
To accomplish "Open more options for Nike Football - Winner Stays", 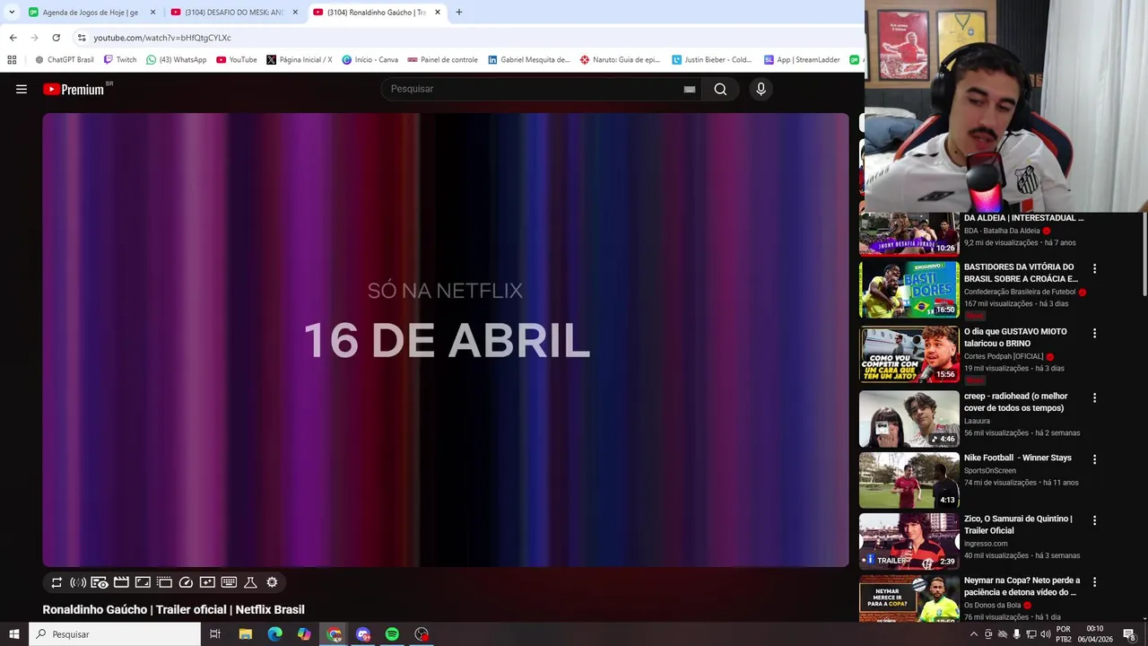I will (1094, 458).
